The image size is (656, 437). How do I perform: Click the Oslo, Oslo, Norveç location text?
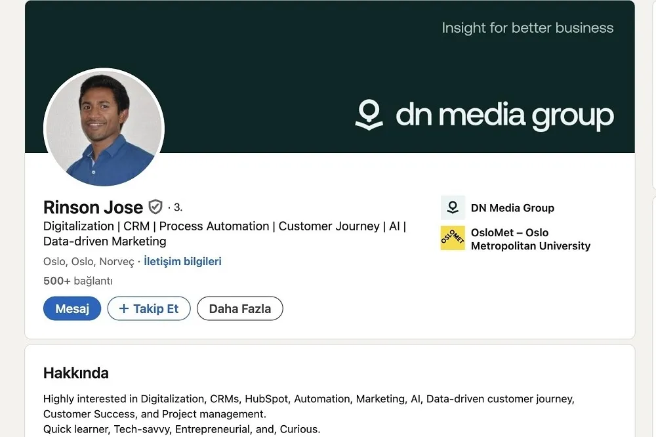coord(89,262)
